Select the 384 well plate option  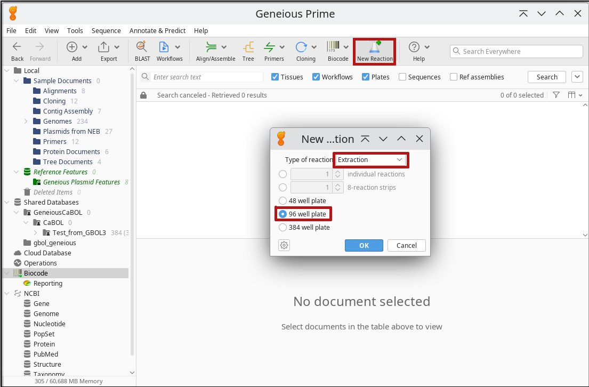coord(283,228)
